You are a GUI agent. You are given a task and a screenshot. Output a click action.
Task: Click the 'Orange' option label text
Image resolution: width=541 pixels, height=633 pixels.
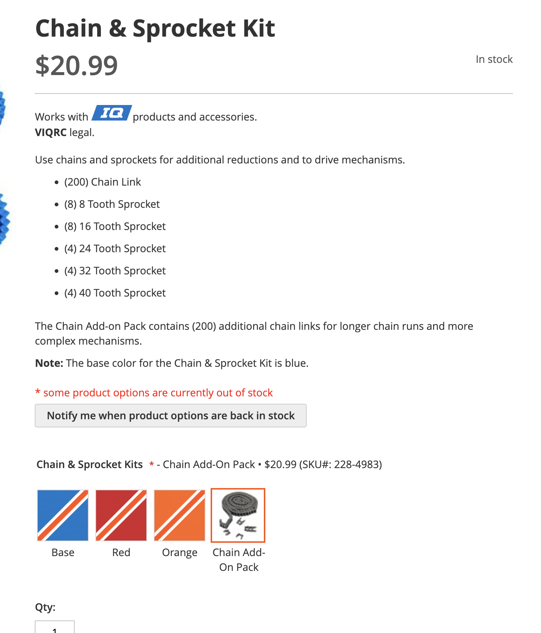[180, 553]
